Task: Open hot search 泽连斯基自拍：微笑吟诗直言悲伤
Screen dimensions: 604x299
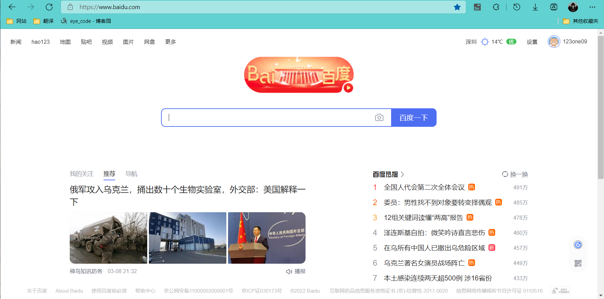Action: point(434,233)
